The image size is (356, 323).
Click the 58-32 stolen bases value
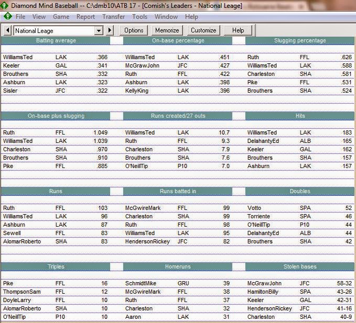point(344,284)
